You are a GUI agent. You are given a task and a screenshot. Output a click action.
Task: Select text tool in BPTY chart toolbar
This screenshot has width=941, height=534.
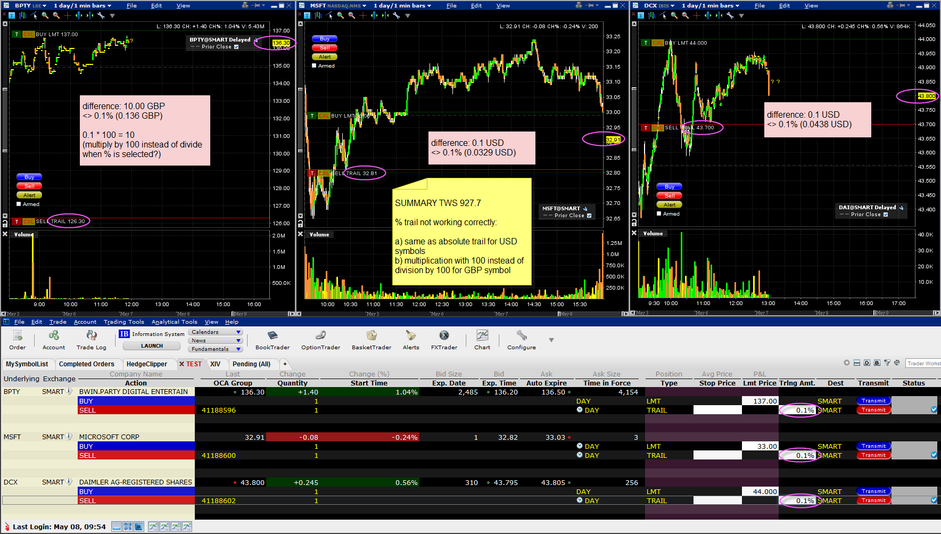(12, 15)
